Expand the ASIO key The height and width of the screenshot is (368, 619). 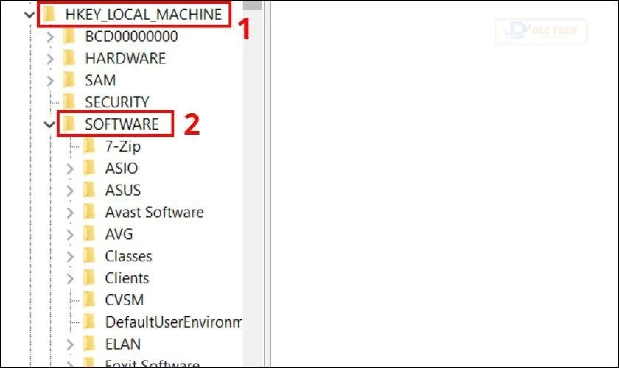[70, 169]
